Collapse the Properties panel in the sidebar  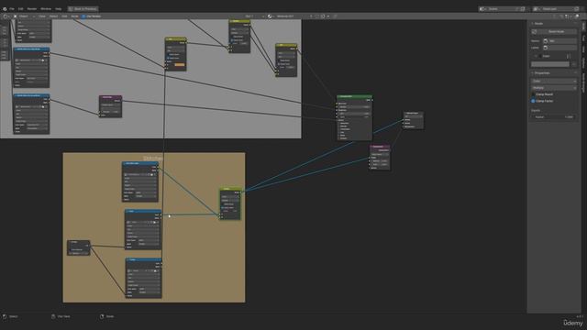tap(542, 73)
